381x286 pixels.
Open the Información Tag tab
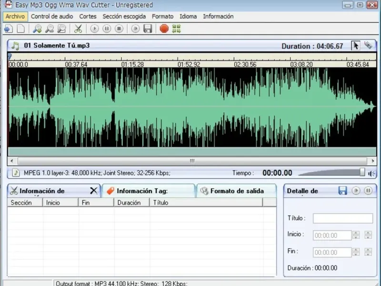pyautogui.click(x=148, y=191)
